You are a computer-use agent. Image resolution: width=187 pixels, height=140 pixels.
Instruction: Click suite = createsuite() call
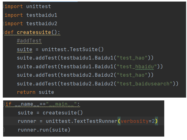point(50,113)
